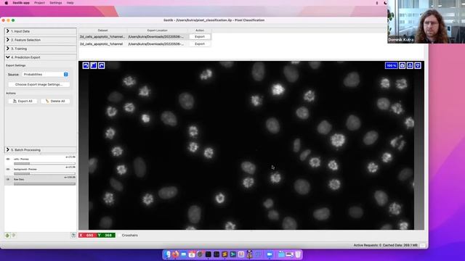Expand the 5. Batch Processing applet
This screenshot has height=261, width=465.
click(41, 150)
